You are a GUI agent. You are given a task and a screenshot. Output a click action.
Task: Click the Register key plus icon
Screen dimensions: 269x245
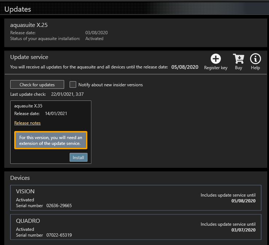(x=216, y=59)
